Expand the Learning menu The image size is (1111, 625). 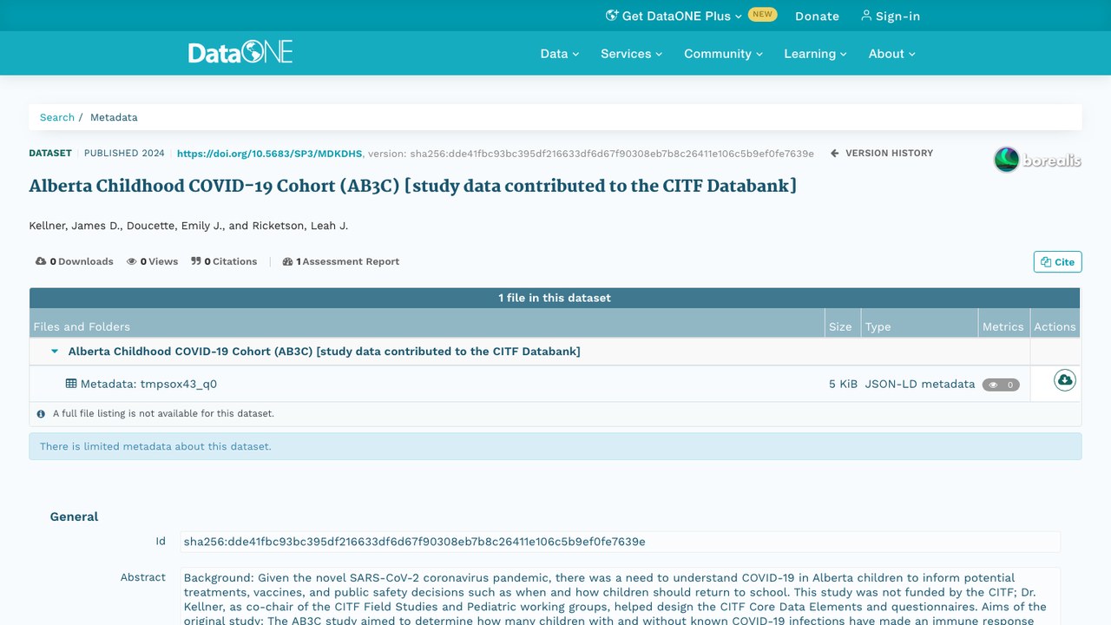(815, 54)
